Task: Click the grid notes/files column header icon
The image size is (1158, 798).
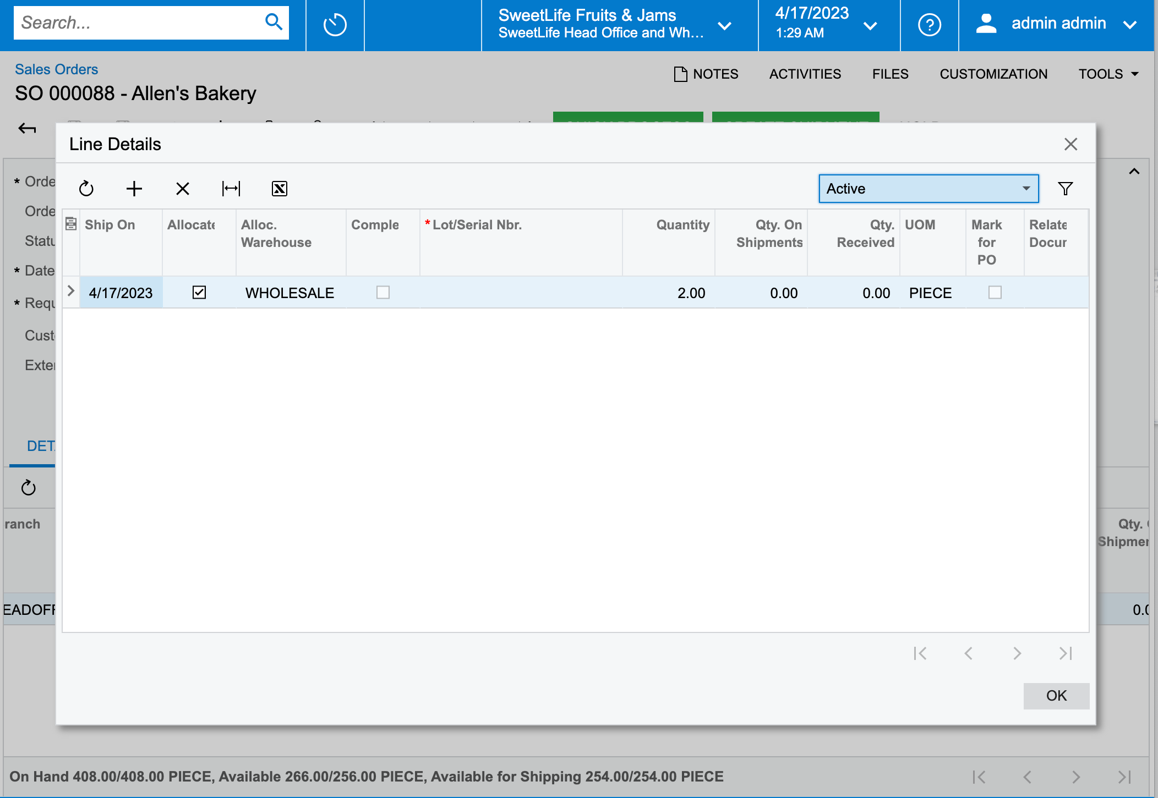Action: (x=71, y=224)
